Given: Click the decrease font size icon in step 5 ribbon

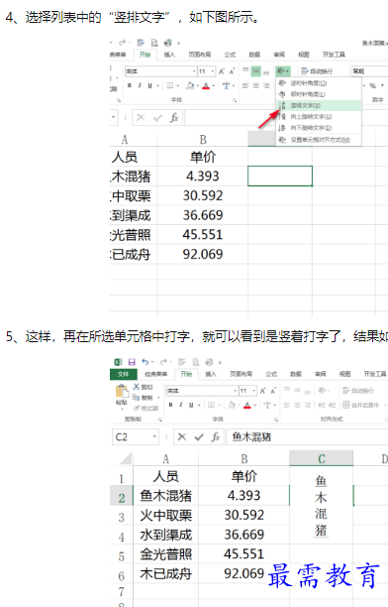Looking at the screenshot, I should [273, 391].
